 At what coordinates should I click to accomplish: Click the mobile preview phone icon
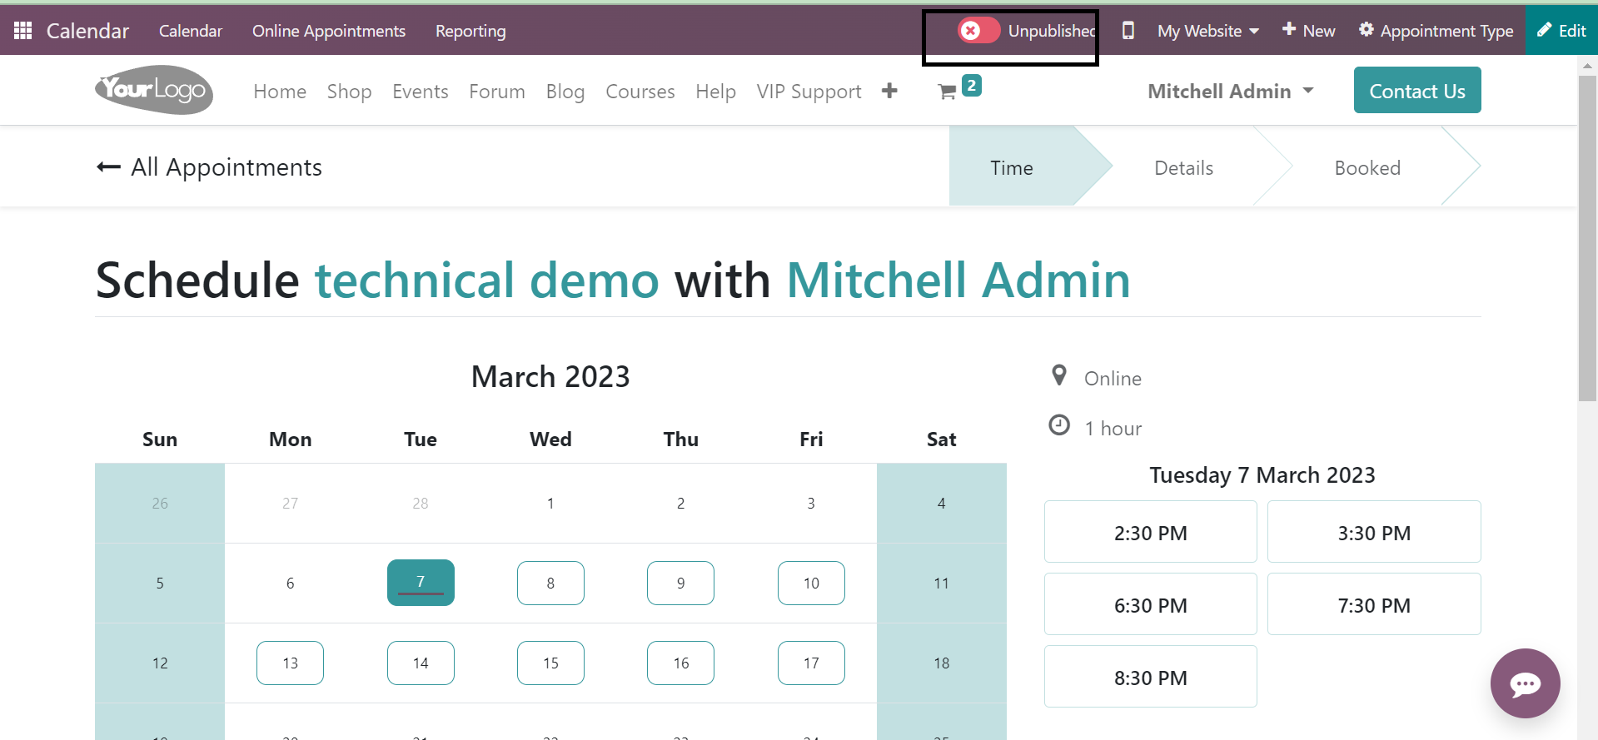click(1128, 31)
